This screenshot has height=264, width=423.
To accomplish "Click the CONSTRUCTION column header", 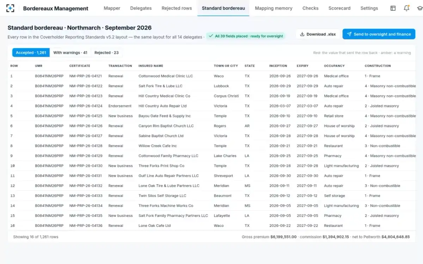I will [x=378, y=66].
